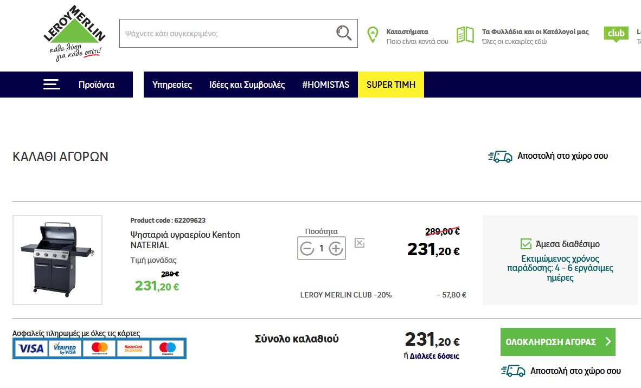Click the delivery truck icon below checkout
641x388 pixels.
(x=513, y=371)
